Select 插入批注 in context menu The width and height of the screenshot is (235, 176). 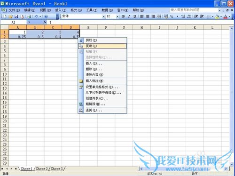(102, 81)
